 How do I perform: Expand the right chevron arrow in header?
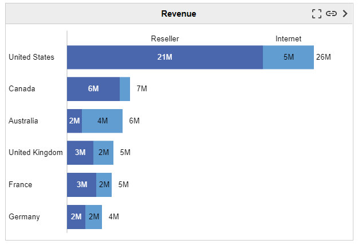[x=345, y=14]
